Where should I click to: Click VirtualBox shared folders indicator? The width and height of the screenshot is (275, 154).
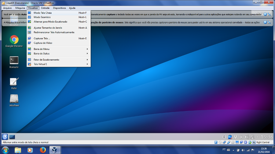tap(233, 142)
